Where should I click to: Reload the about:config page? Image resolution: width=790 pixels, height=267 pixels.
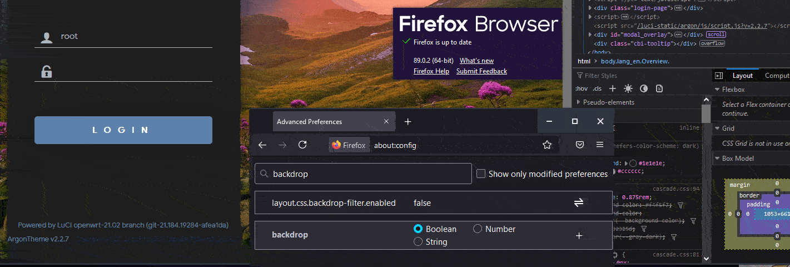pos(302,145)
